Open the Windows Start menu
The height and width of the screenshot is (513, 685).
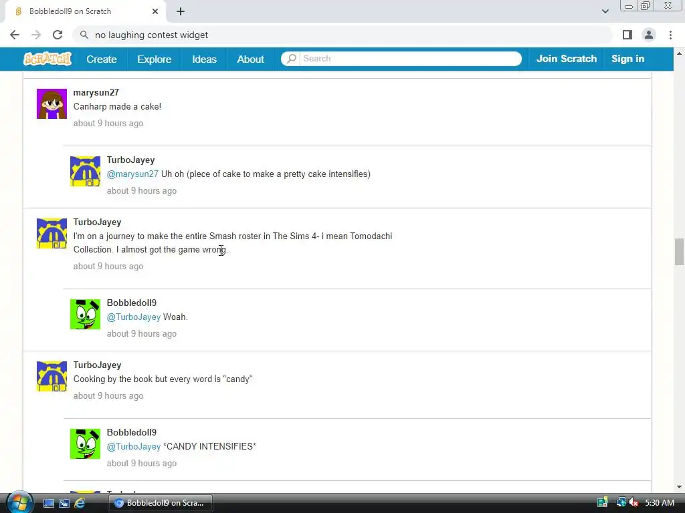19,502
